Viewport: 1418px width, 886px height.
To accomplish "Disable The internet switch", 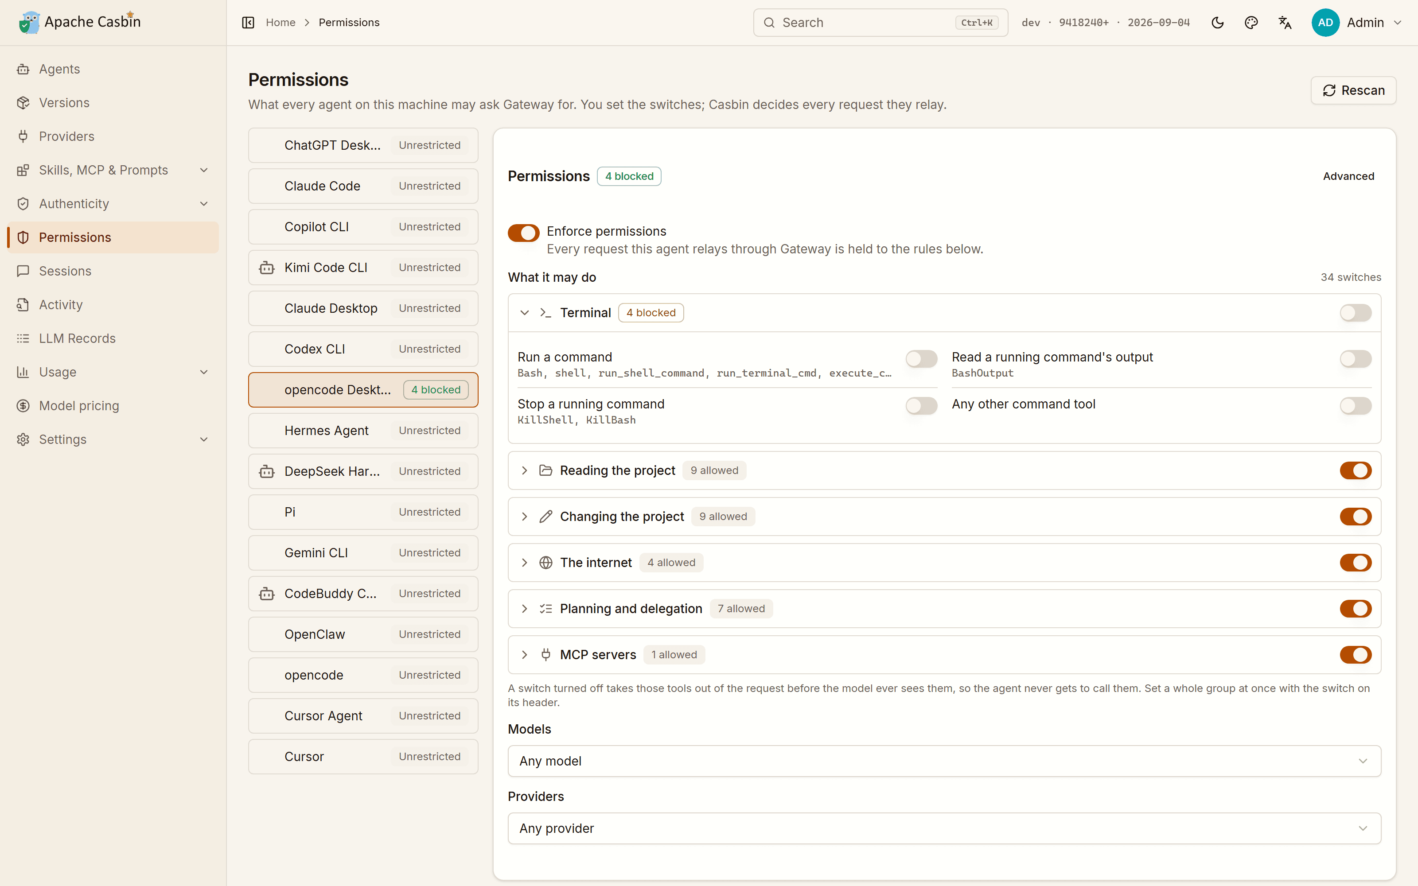I will 1356,563.
